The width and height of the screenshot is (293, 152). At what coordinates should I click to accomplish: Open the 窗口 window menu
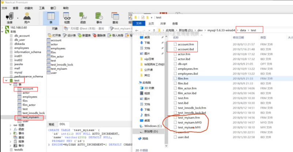point(53,8)
